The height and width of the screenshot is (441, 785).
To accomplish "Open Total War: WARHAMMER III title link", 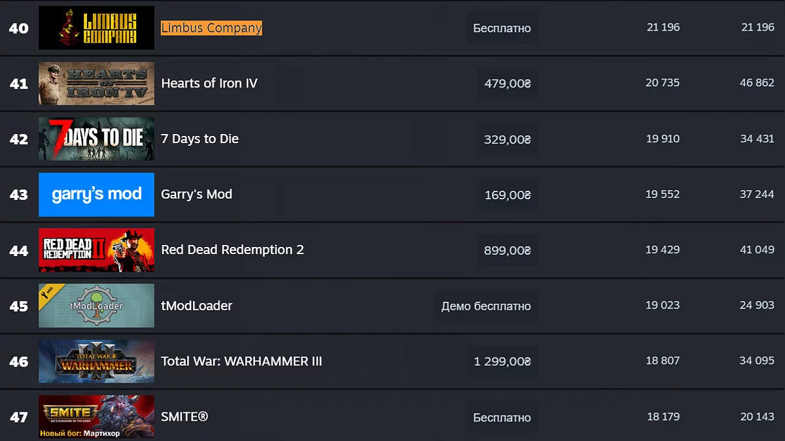I will click(x=241, y=361).
